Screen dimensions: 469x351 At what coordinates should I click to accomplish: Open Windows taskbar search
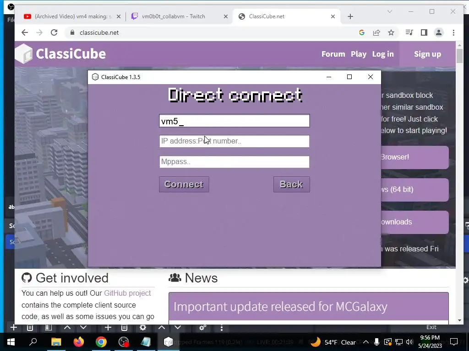point(33,342)
